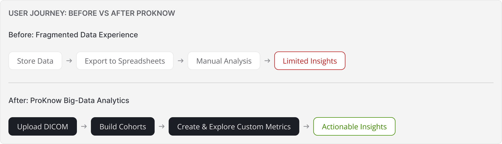Click arrow between Build Cohorts and Create & Explore
The width and height of the screenshot is (502, 144).
pos(161,126)
